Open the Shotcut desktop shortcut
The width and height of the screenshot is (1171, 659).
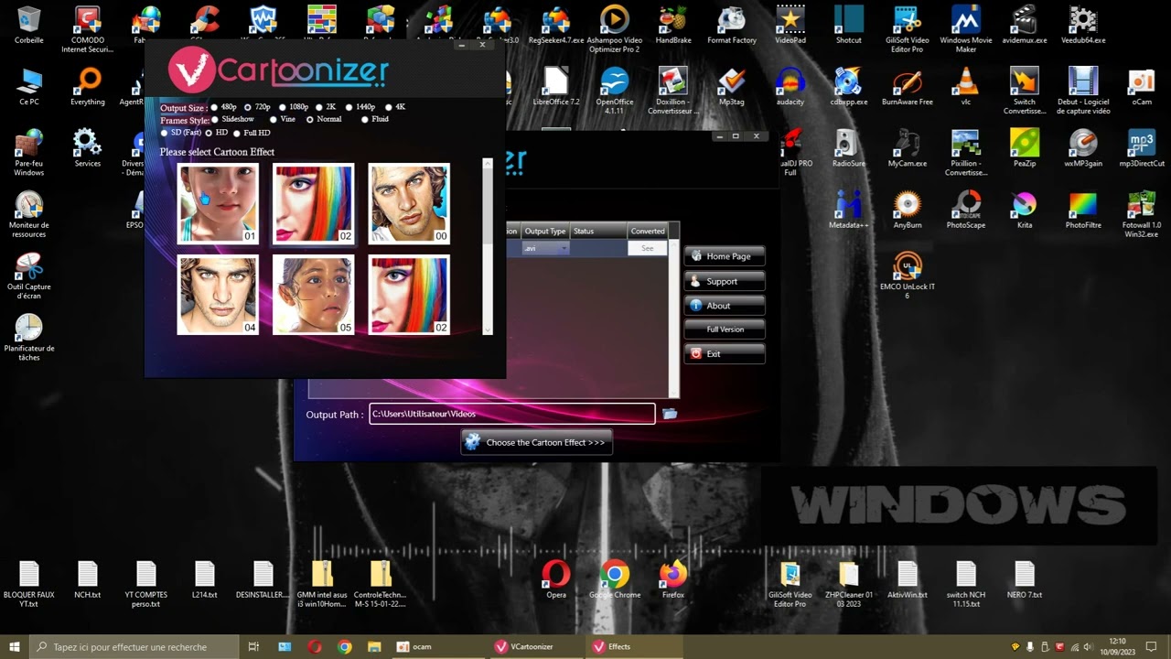click(849, 25)
